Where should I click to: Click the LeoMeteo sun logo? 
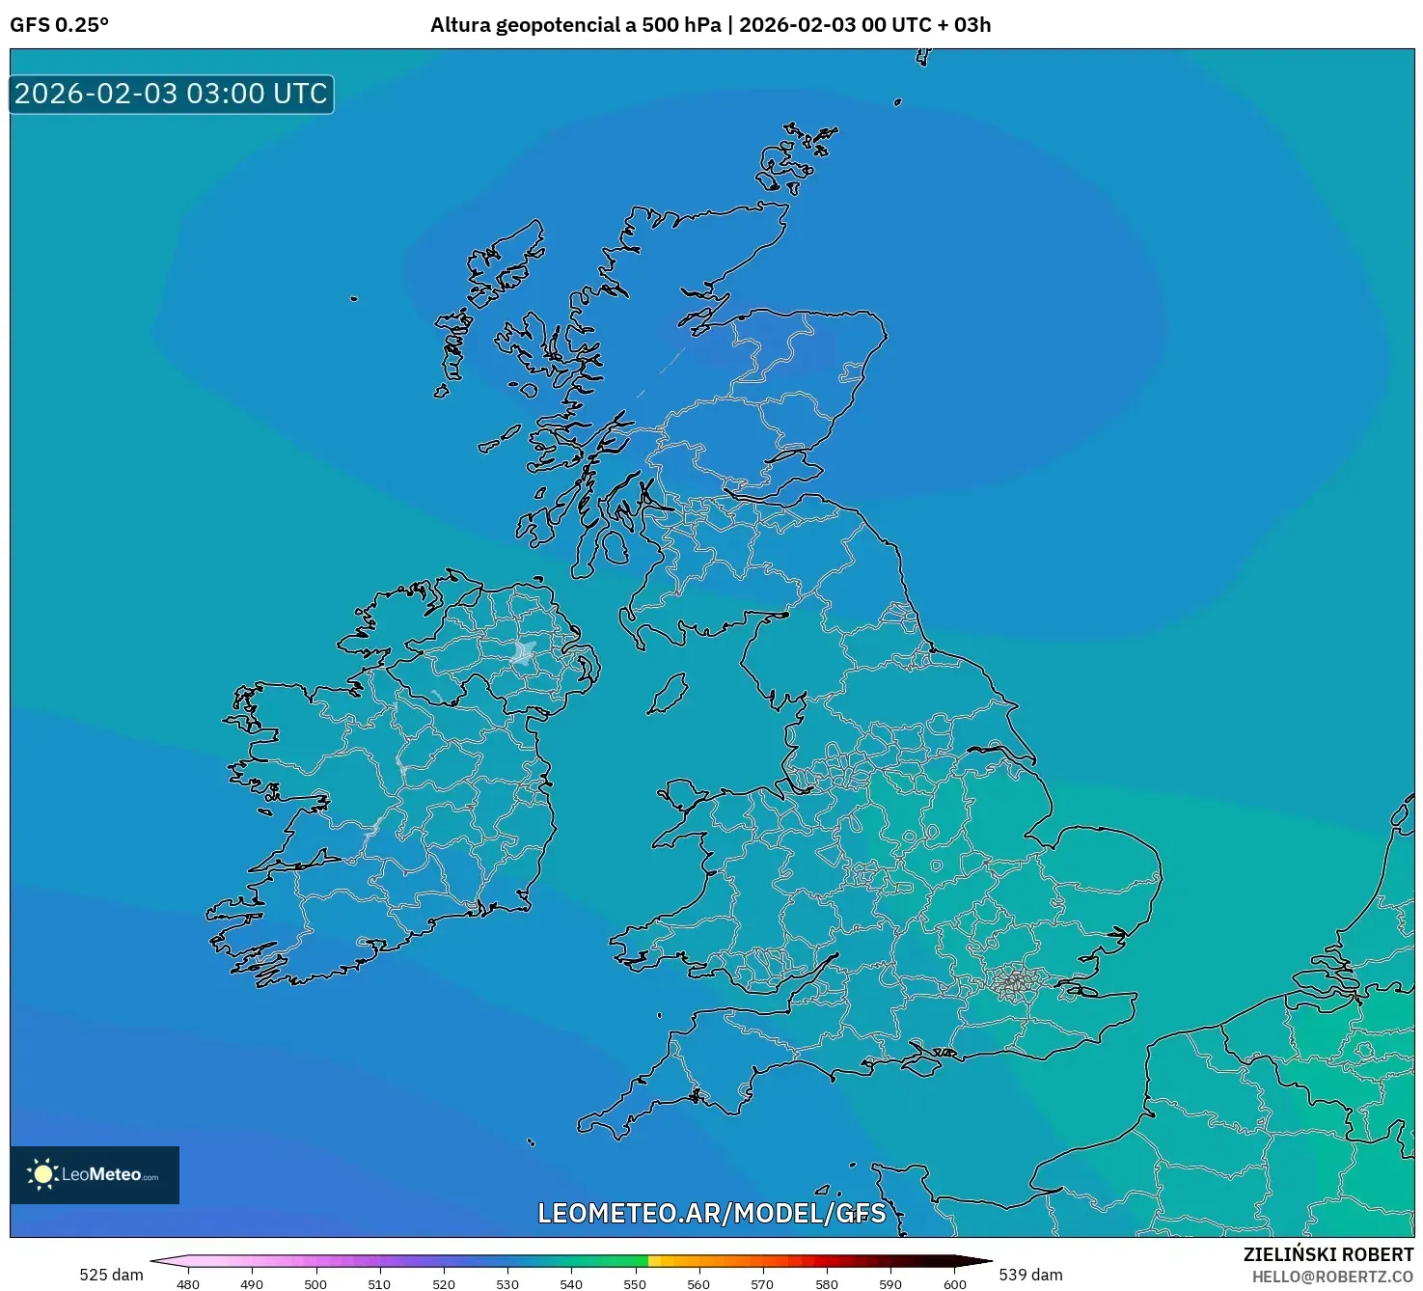click(45, 1173)
